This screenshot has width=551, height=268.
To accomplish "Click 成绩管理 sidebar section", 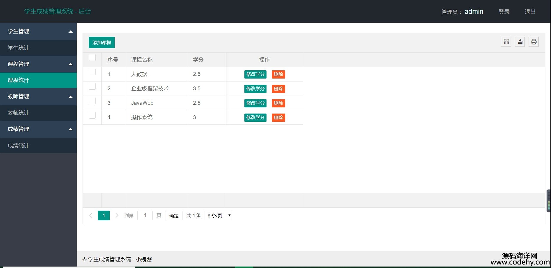I will [x=38, y=129].
